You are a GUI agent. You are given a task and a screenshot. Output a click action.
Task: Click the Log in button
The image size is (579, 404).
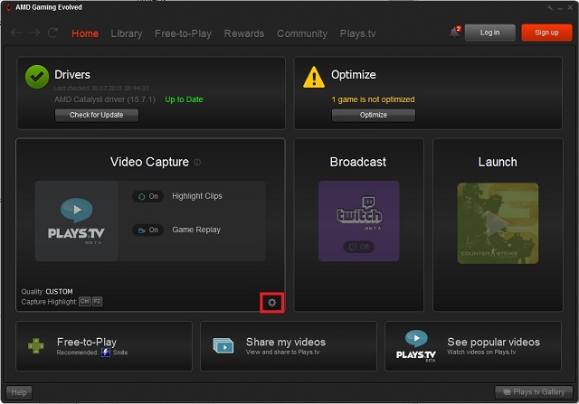point(490,33)
